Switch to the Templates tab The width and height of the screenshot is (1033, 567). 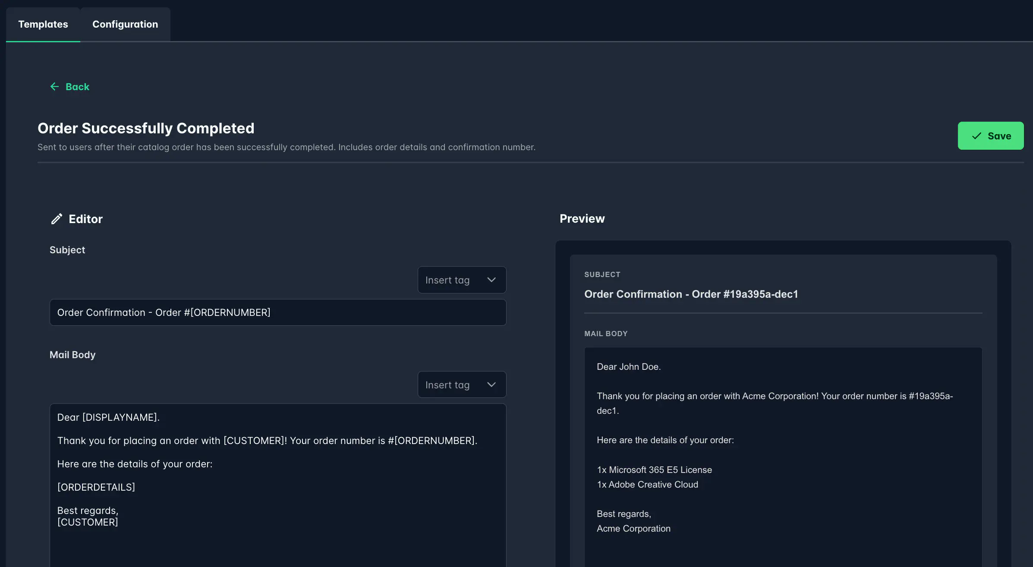pyautogui.click(x=43, y=24)
